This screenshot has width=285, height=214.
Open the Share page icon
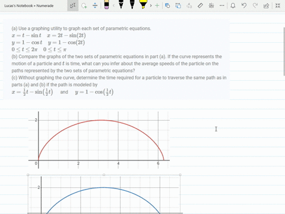[x=266, y=5]
